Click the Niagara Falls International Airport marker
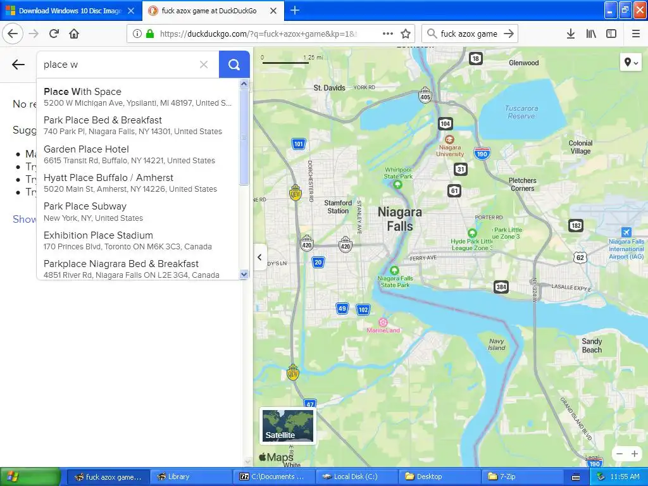648x486 pixels. pos(626,232)
